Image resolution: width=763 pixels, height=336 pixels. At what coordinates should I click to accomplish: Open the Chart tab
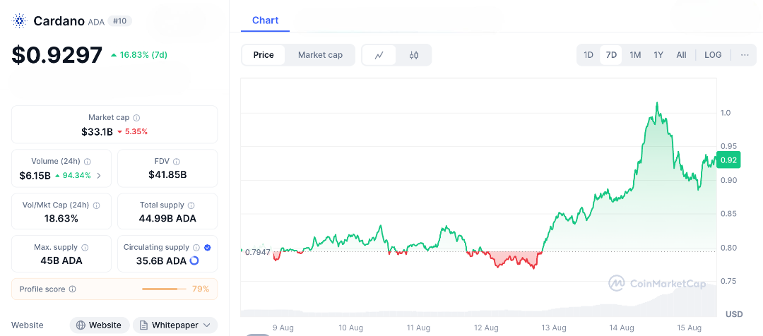[265, 20]
